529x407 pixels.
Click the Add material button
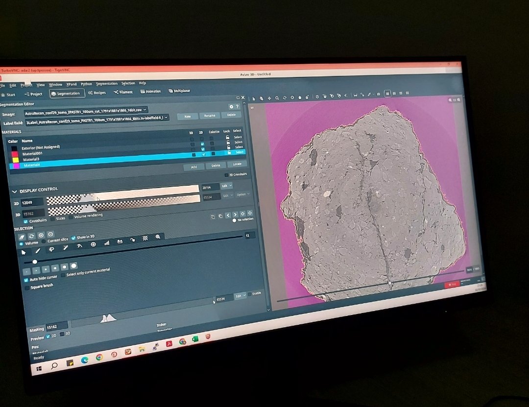point(194,167)
